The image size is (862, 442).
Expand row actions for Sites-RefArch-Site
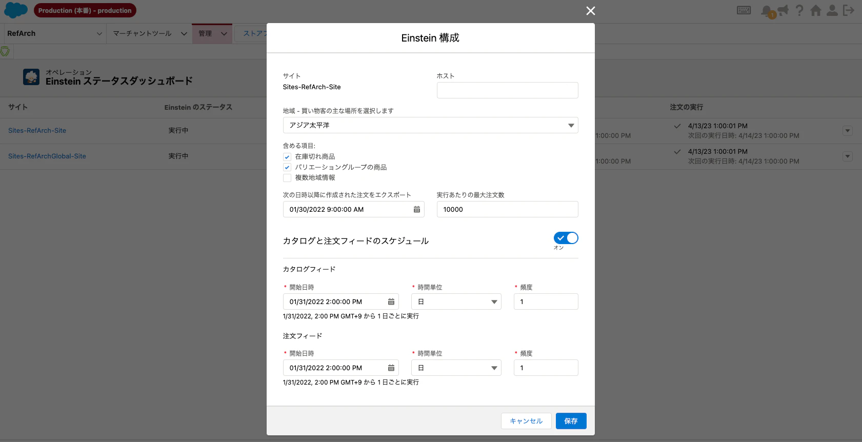tap(848, 131)
